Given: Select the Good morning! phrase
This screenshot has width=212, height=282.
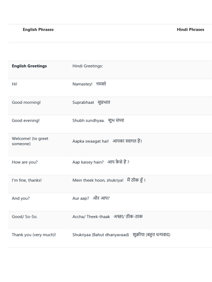Looking at the screenshot, I should point(26,102).
